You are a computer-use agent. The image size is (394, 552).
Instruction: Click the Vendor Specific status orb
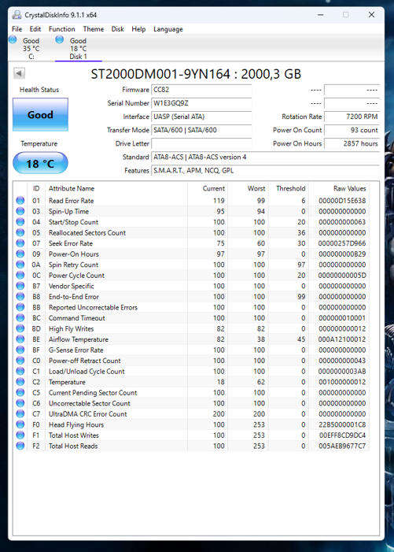click(20, 286)
